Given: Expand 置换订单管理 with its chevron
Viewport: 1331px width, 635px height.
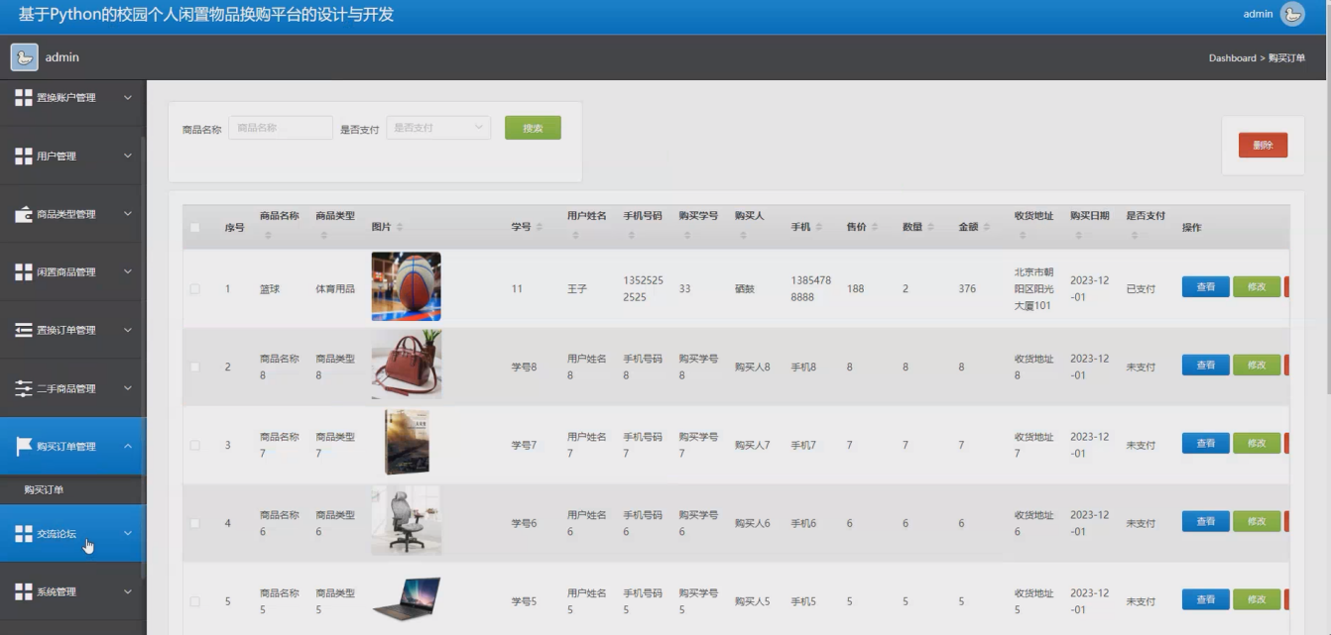Looking at the screenshot, I should click(128, 330).
